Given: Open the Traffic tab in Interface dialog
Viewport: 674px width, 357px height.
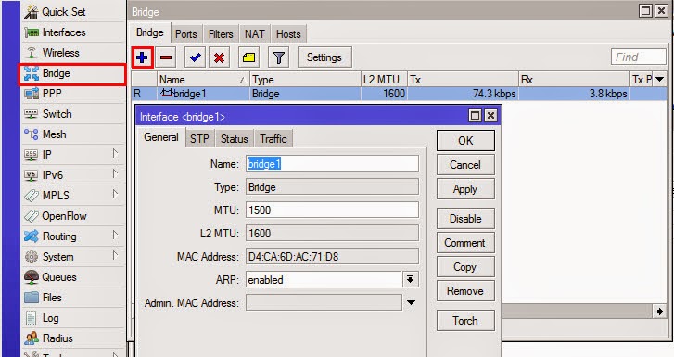Looking at the screenshot, I should pos(273,139).
